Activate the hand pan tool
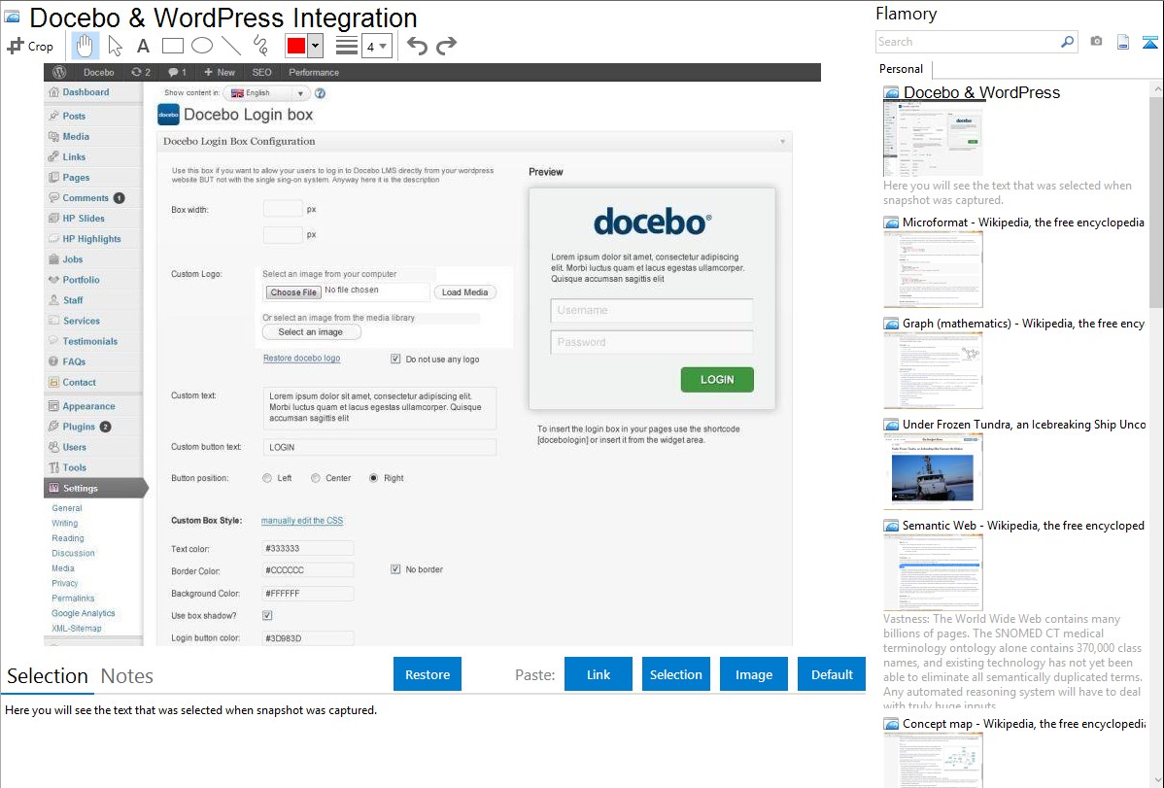Viewport: 1164px width, 788px height. pos(85,46)
